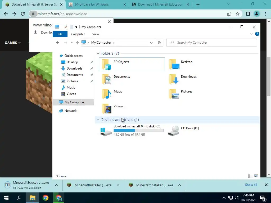
Task: Click the Explorer Back arrow
Action: pyautogui.click(x=58, y=43)
